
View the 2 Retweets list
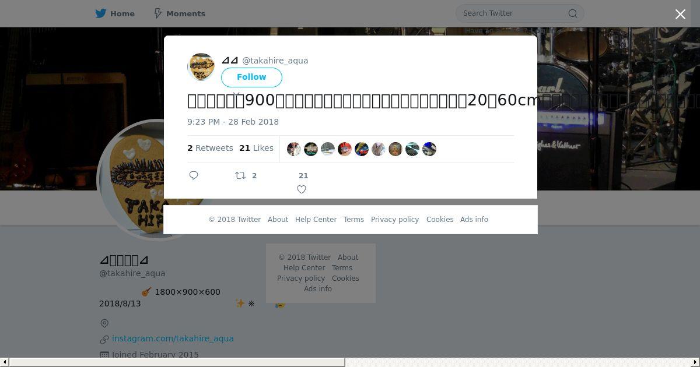210,148
